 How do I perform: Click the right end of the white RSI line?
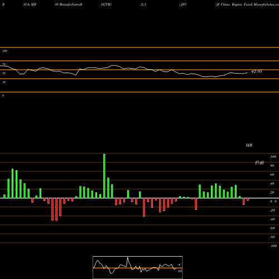tap(247, 73)
